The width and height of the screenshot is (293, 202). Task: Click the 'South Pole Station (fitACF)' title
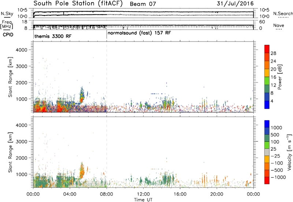[x=78, y=3]
